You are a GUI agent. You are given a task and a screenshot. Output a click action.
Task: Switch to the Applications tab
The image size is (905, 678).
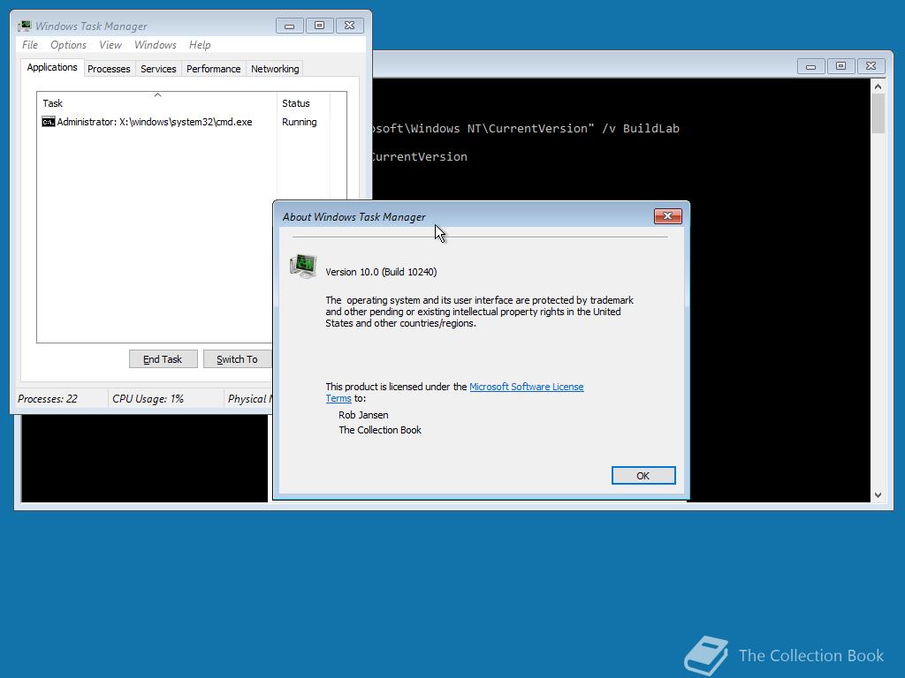pos(52,67)
